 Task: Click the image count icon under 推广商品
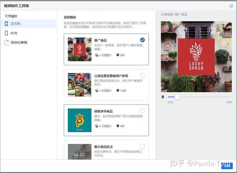96,55
